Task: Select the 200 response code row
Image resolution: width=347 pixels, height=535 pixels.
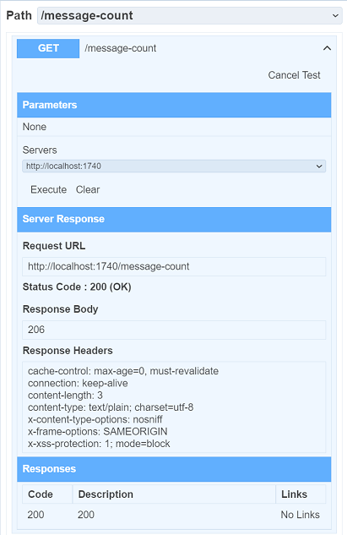Action: tap(174, 515)
